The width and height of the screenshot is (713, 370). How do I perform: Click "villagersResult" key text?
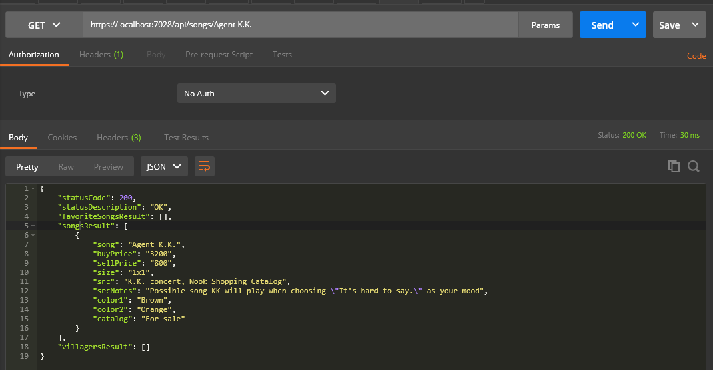(x=95, y=347)
